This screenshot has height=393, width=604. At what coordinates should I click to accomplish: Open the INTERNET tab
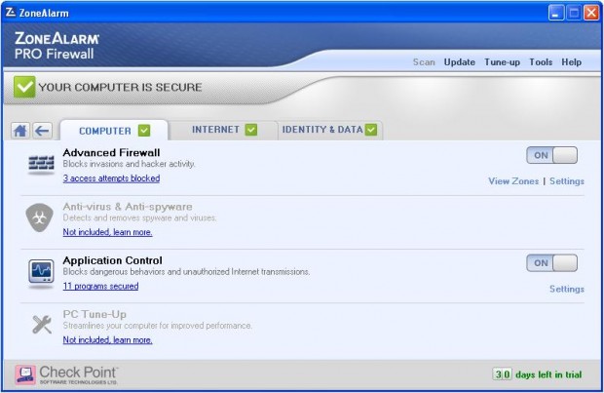coord(223,130)
